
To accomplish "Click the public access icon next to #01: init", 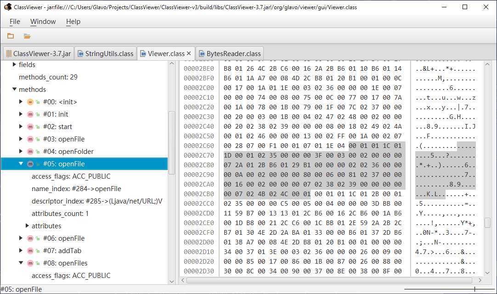I will point(38,114).
